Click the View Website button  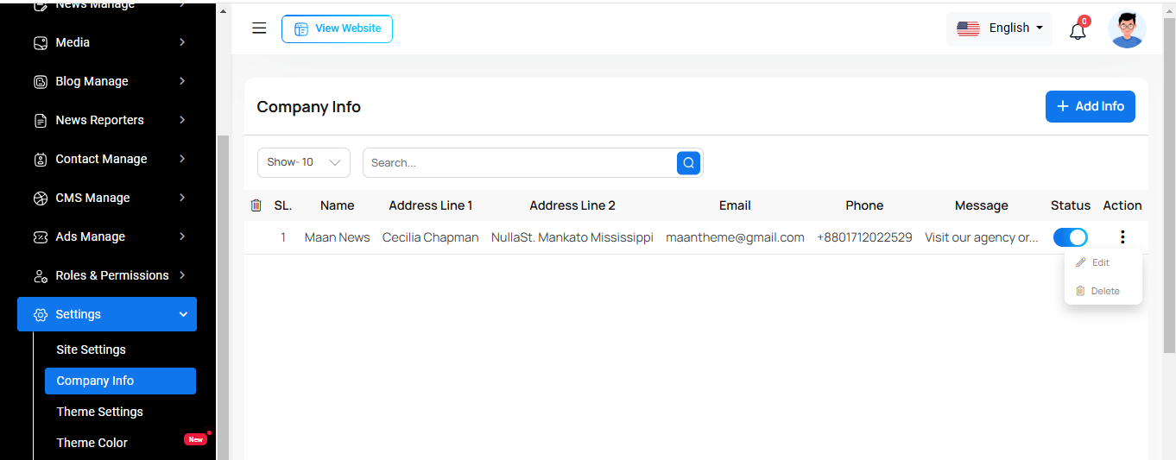pyautogui.click(x=337, y=28)
